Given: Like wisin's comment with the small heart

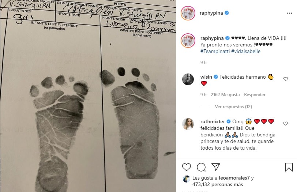Looking at the screenshot, I should click(286, 79).
